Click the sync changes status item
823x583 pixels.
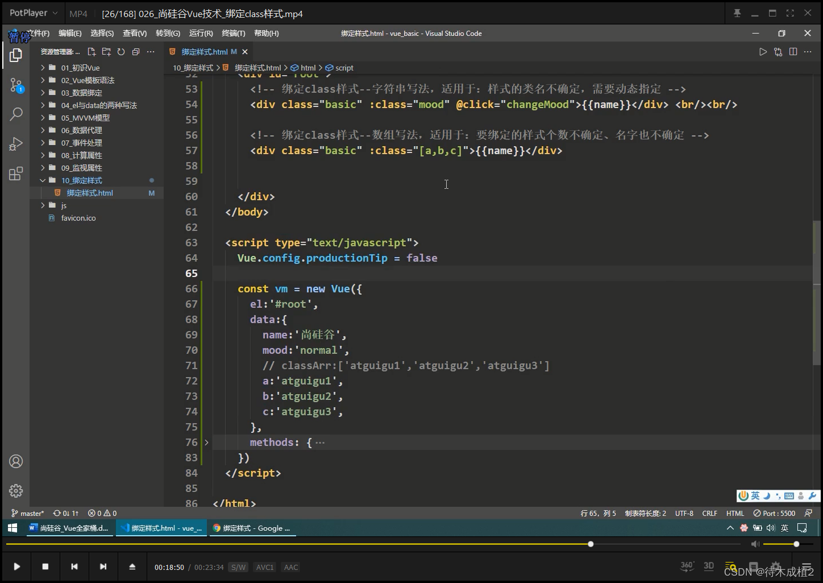(66, 513)
